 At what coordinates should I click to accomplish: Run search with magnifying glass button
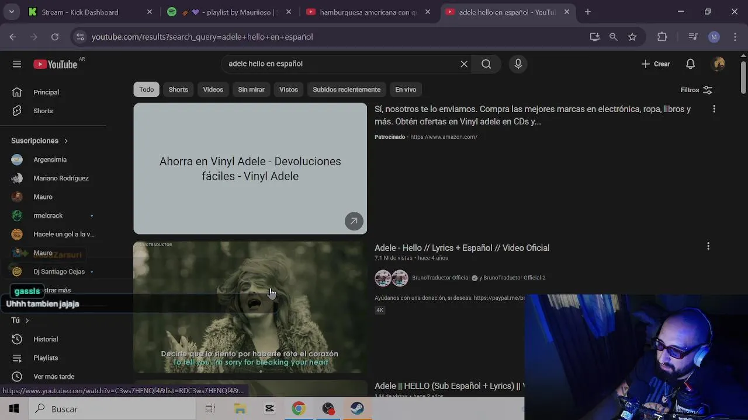tap(486, 64)
